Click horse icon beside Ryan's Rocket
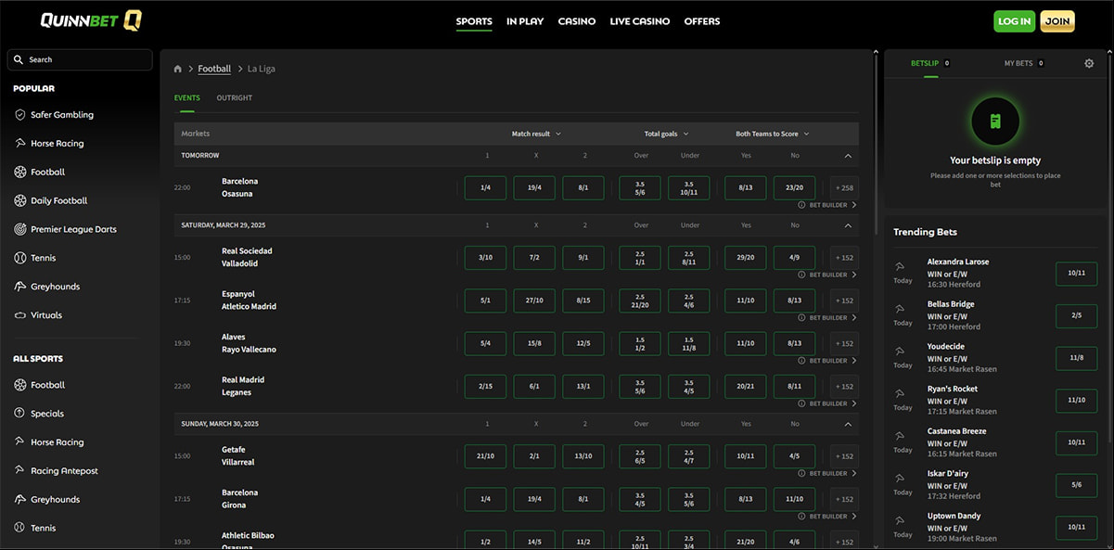Image resolution: width=1114 pixels, height=550 pixels. [900, 394]
